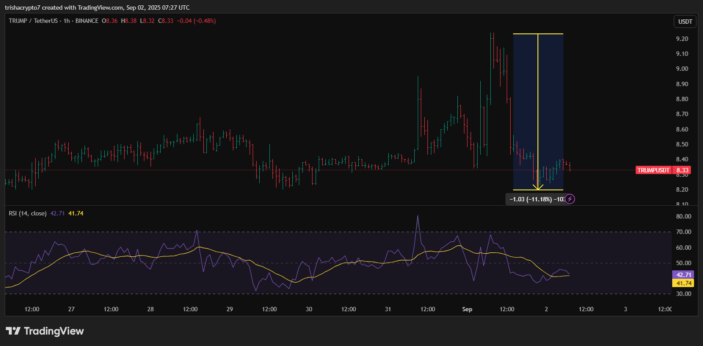The image size is (703, 346).
Task: Click the 80.00 RSI axis label
Action: (684, 216)
